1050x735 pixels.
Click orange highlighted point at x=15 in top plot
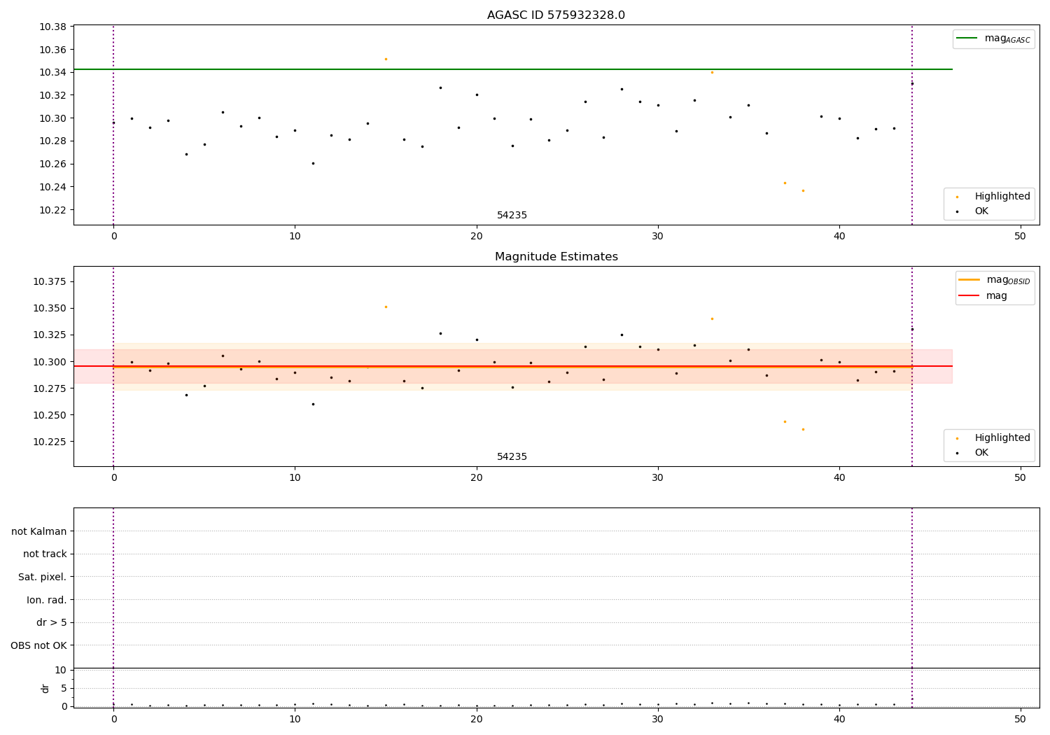(x=386, y=59)
